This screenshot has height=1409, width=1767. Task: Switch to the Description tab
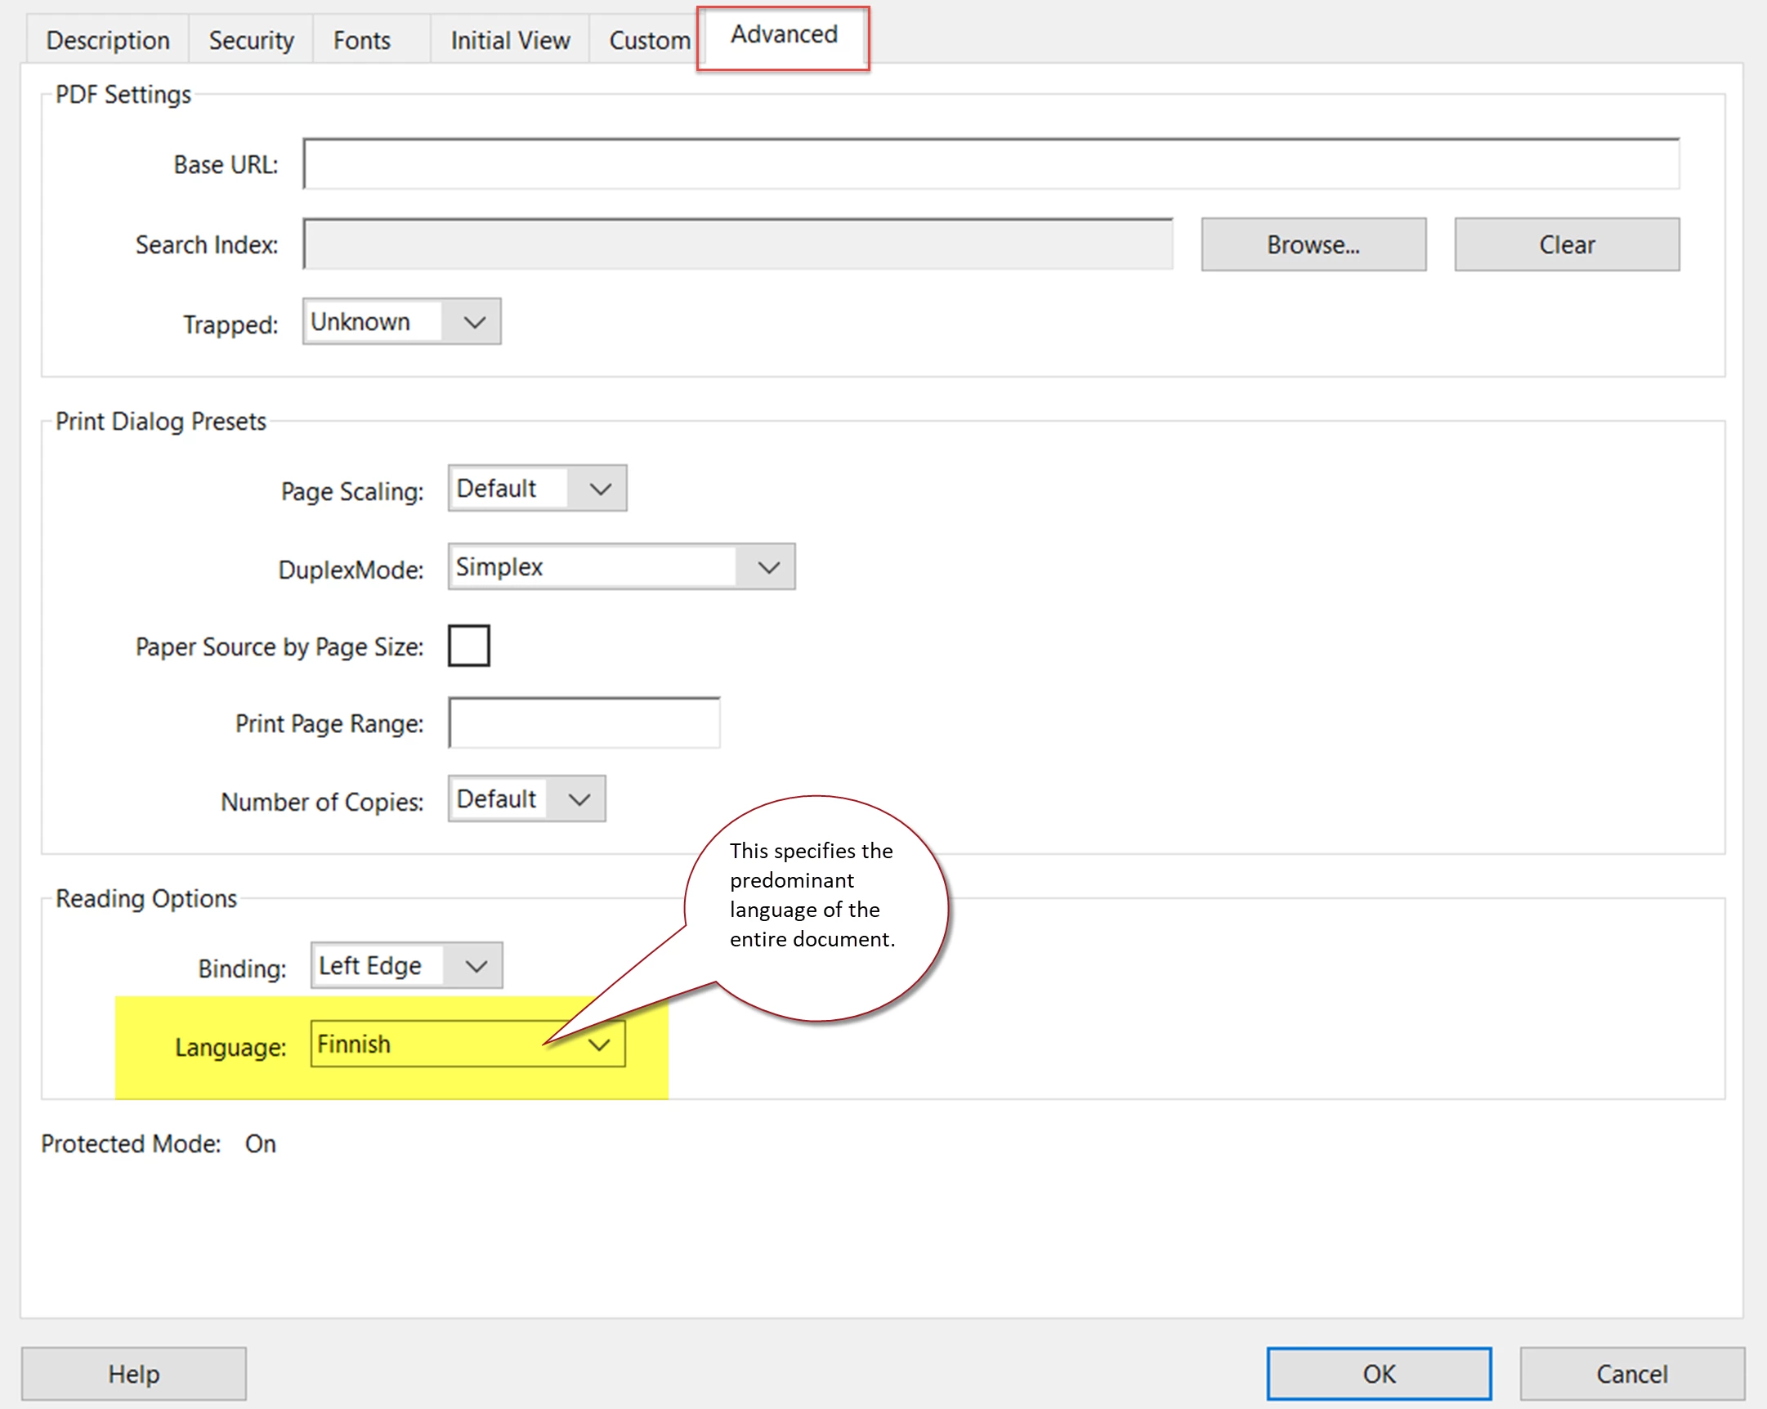107,40
